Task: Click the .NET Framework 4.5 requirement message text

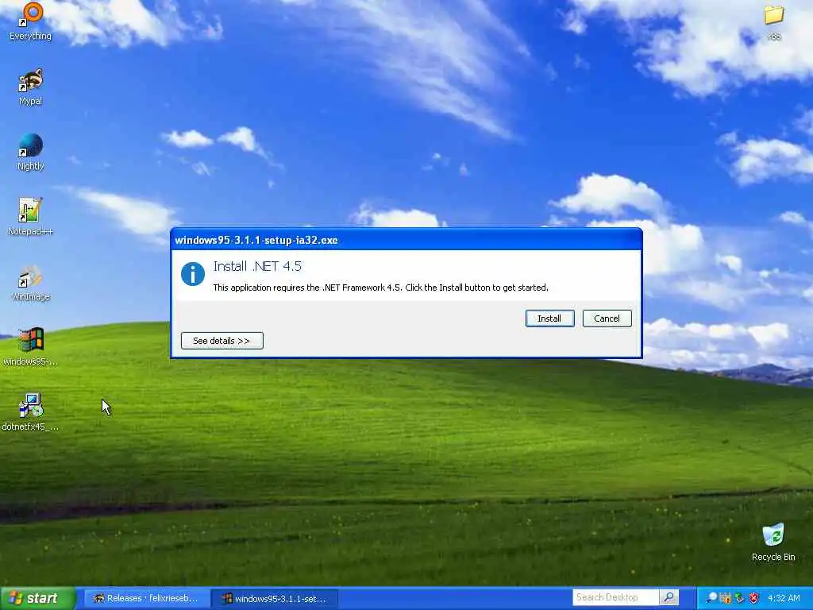Action: click(380, 288)
